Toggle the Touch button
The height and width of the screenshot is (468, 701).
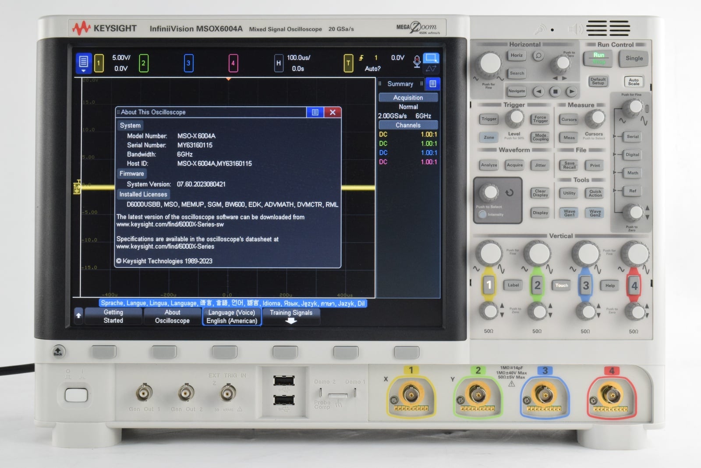(x=562, y=286)
